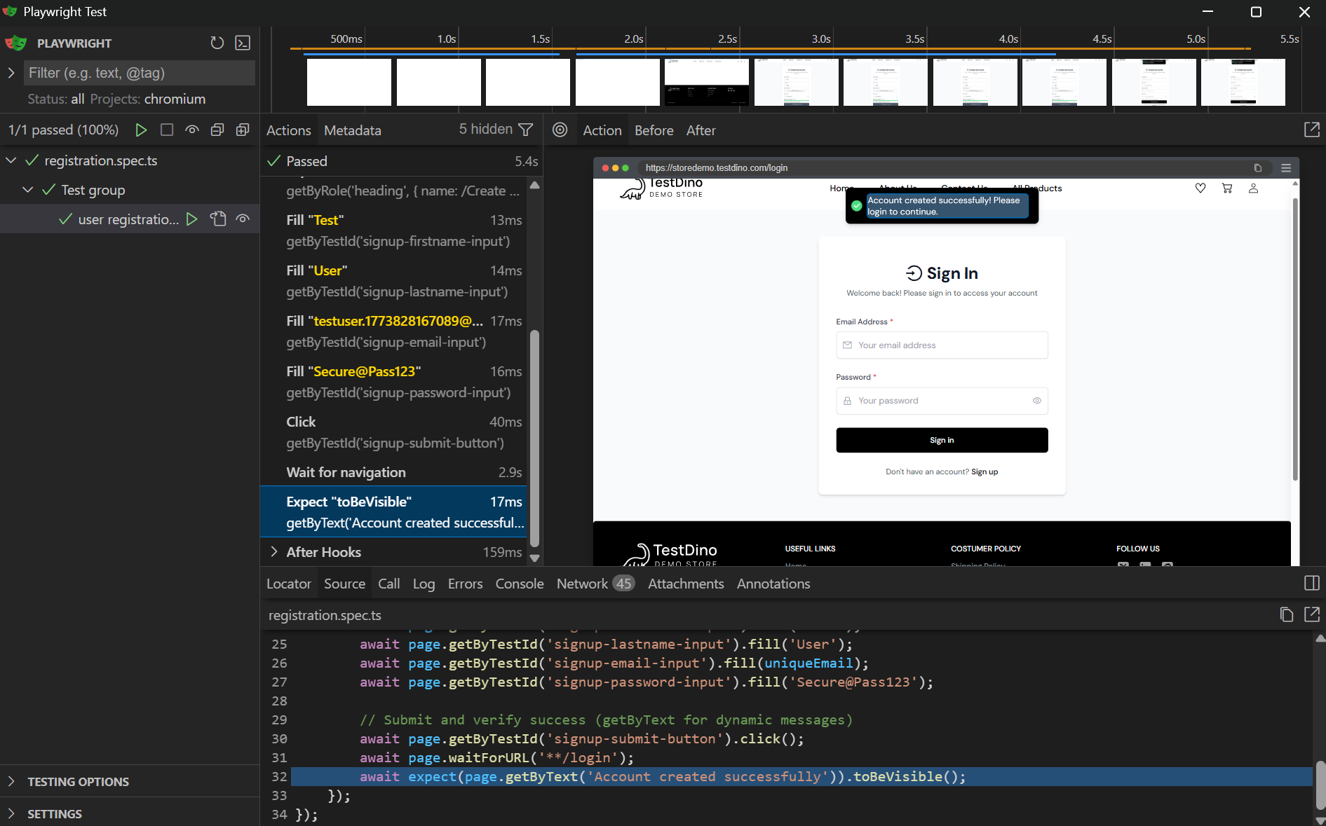Click the pick locator target icon
Image resolution: width=1326 pixels, height=826 pixels.
click(560, 130)
